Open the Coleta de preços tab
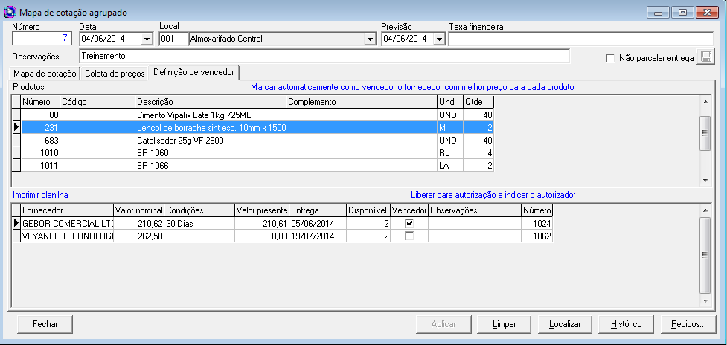Screen dimensions: 727x345 114,73
